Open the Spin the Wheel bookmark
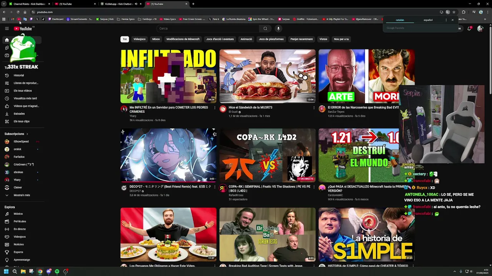 (261, 19)
